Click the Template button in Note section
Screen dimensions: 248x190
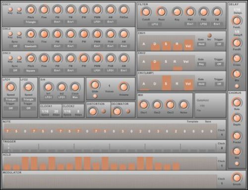pyautogui.click(x=192, y=122)
